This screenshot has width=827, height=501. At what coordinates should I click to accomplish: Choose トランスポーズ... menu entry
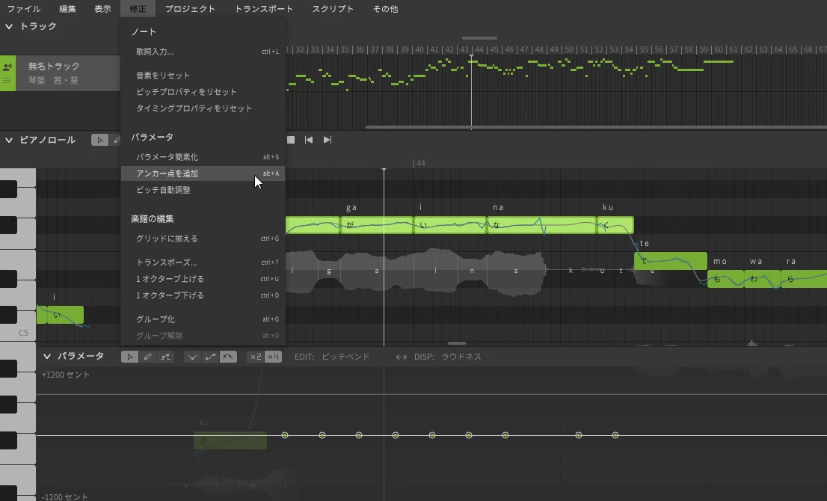[203, 262]
